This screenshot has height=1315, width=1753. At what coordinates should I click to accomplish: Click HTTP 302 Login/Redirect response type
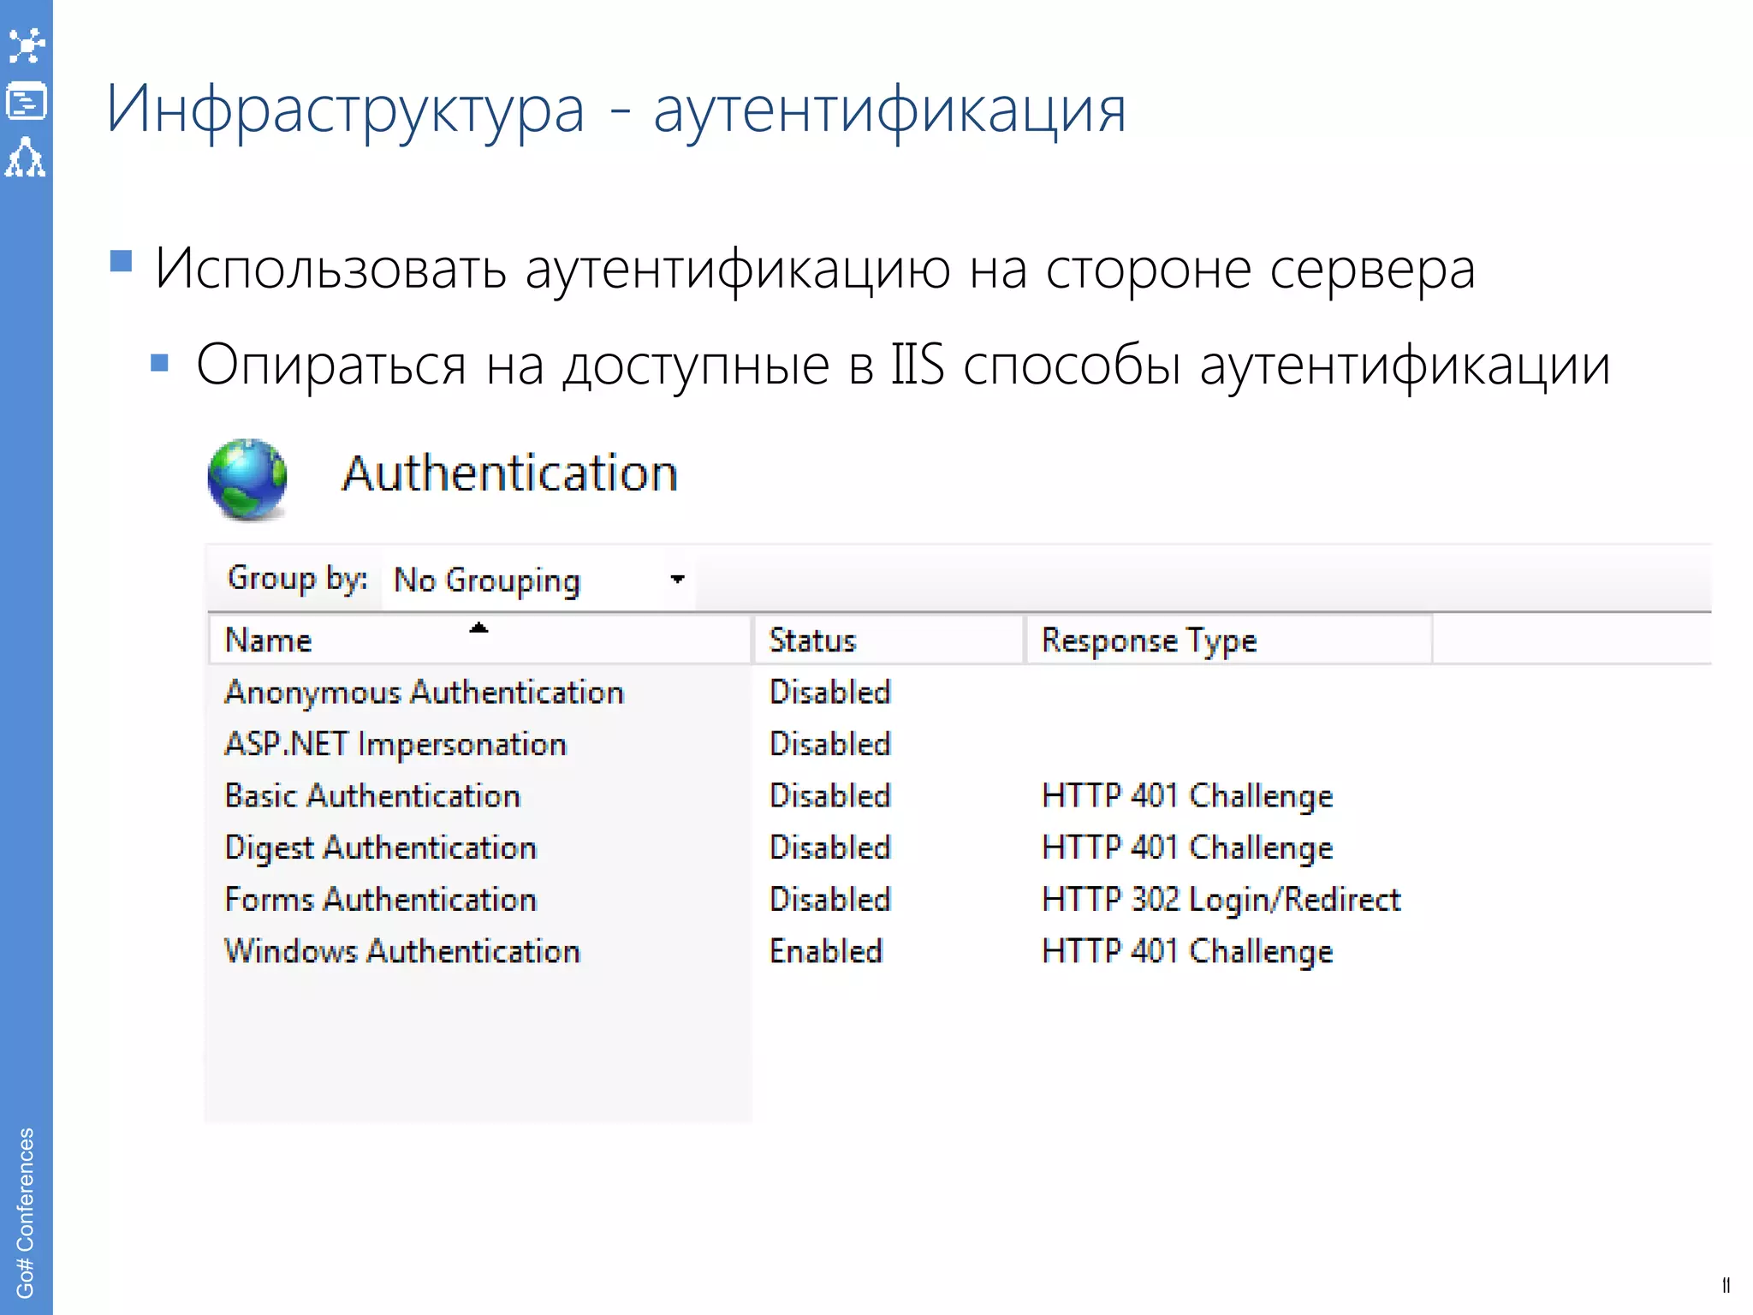point(1221,900)
